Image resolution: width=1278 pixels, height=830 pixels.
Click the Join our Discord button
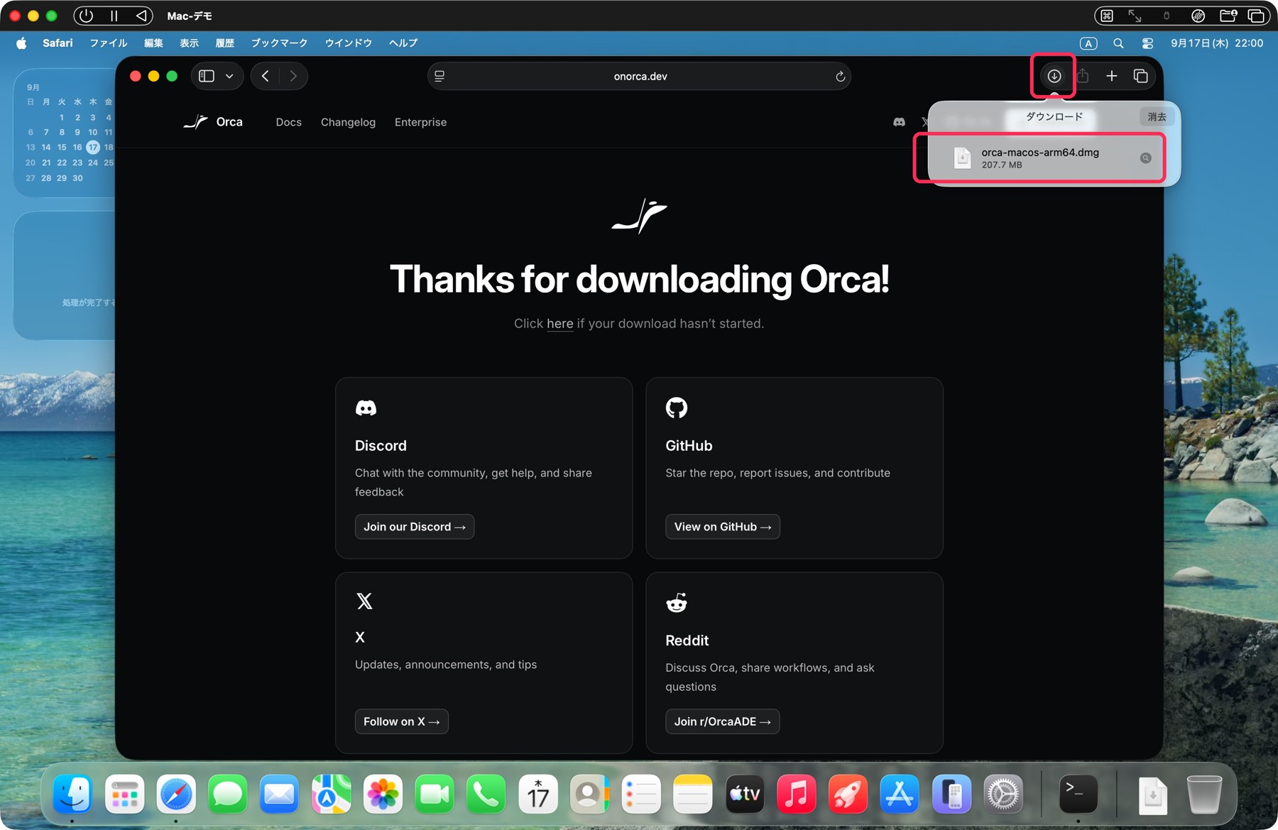[x=415, y=527]
